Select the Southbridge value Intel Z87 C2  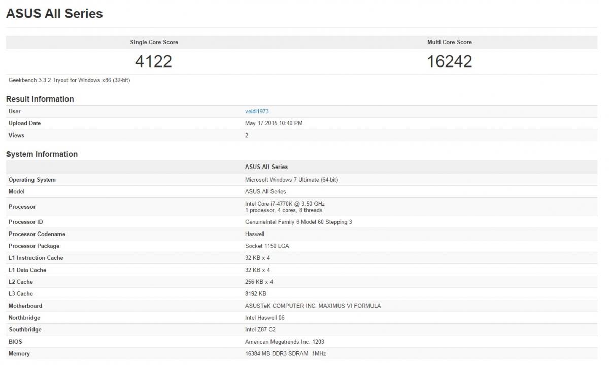pos(260,330)
